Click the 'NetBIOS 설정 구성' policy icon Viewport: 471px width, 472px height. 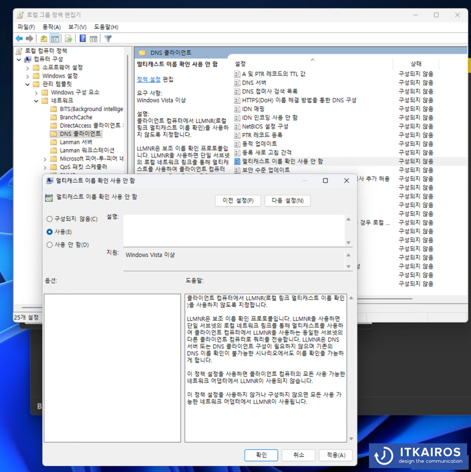click(x=237, y=126)
